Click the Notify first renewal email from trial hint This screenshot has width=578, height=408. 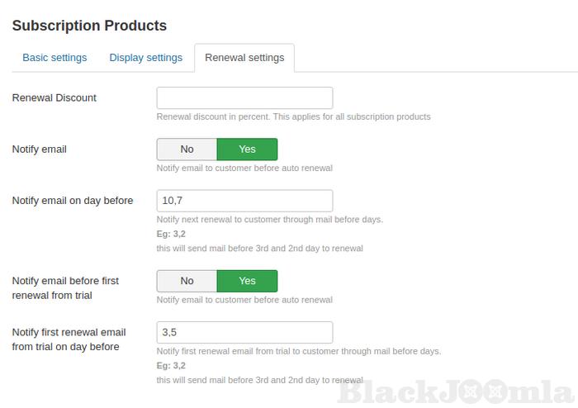[298, 351]
